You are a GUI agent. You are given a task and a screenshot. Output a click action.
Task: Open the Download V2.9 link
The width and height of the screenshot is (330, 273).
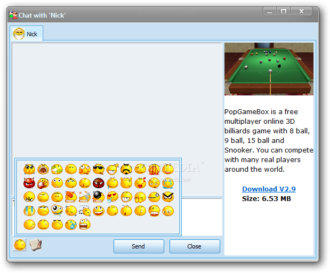tap(269, 189)
